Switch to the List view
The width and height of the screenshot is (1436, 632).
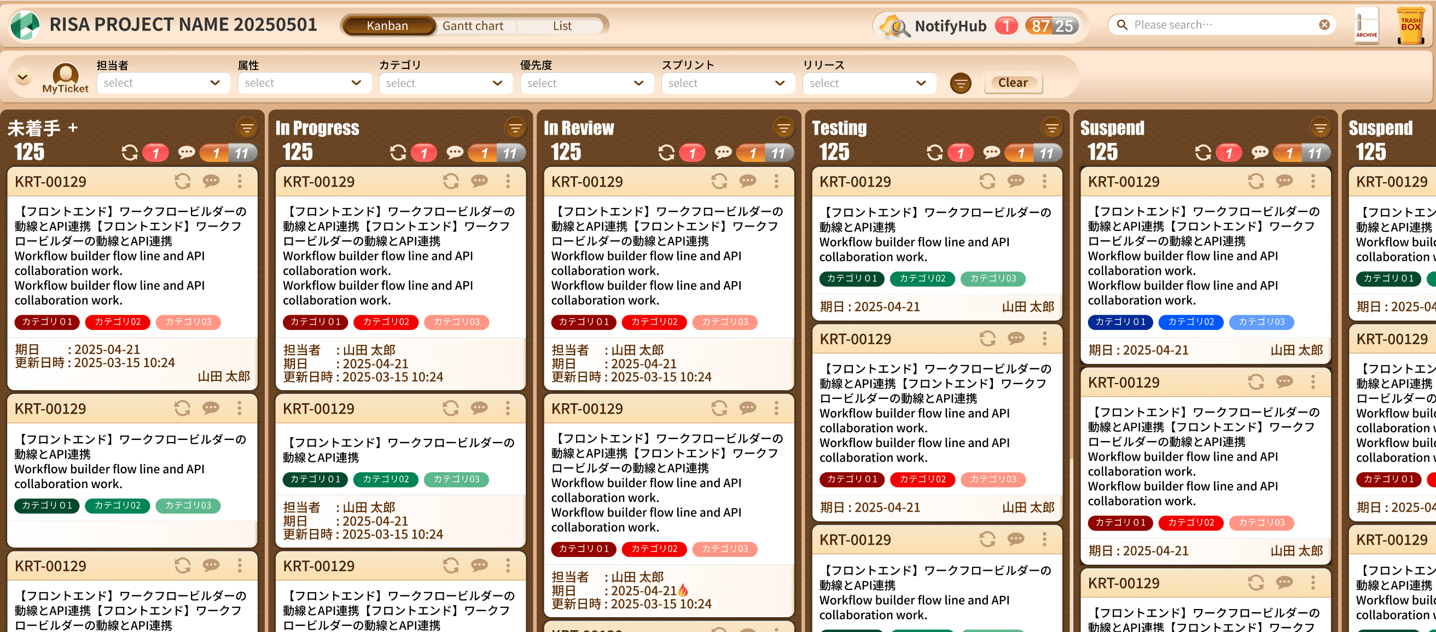coord(562,26)
